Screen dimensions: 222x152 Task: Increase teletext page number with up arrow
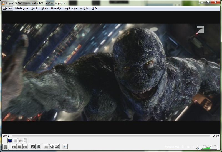pos(25,139)
